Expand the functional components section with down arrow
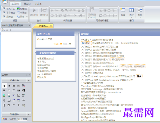Image resolution: width=160 pixels, height=123 pixels. coord(28,114)
